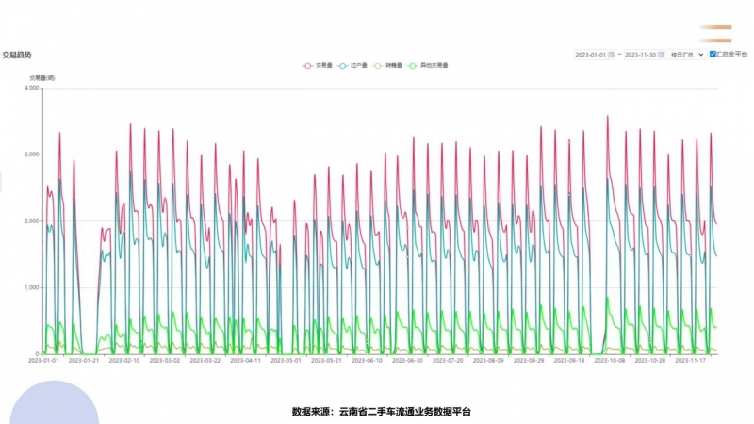Click x-axis label 2023-07-20

pyautogui.click(x=448, y=361)
